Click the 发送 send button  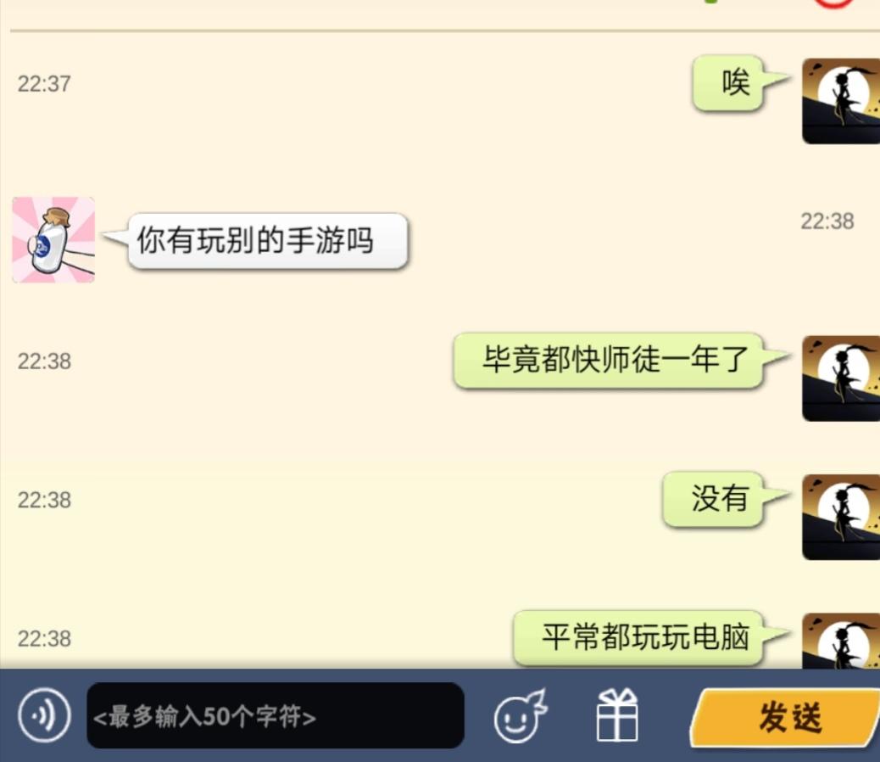point(787,717)
